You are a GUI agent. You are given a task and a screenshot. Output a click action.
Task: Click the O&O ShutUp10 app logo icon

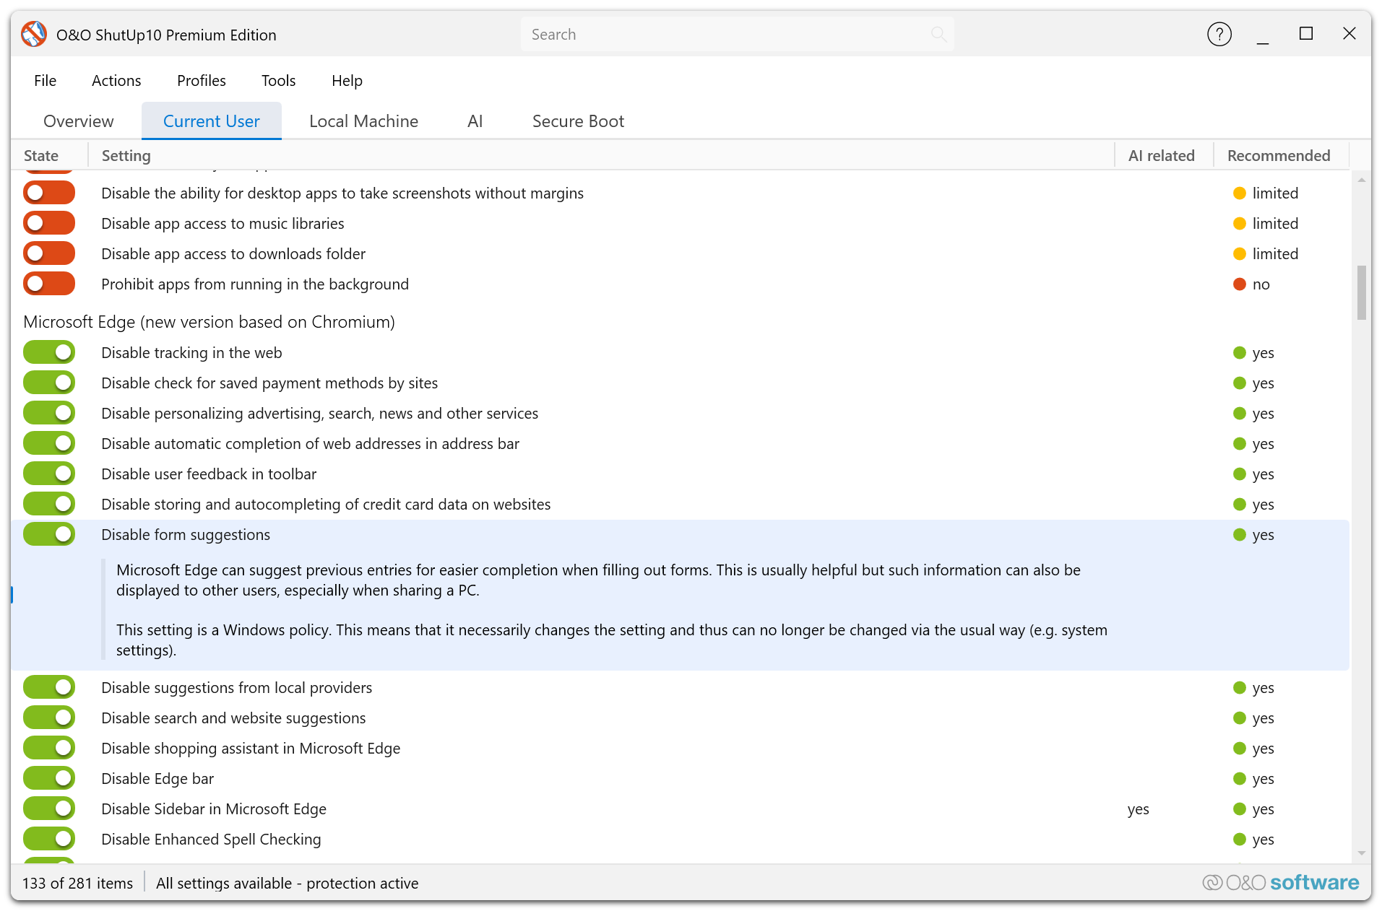(x=34, y=34)
